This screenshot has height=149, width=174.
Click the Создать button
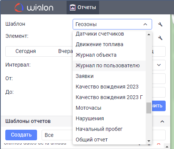tap(21, 135)
